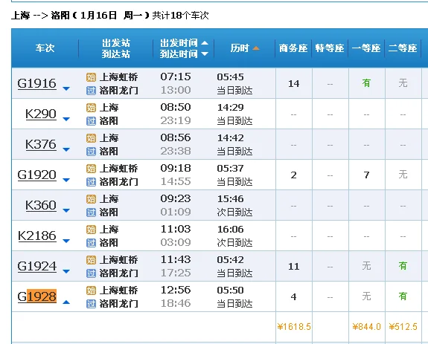Click the 历时 column header
Screen dimensions: 428x344
point(240,48)
